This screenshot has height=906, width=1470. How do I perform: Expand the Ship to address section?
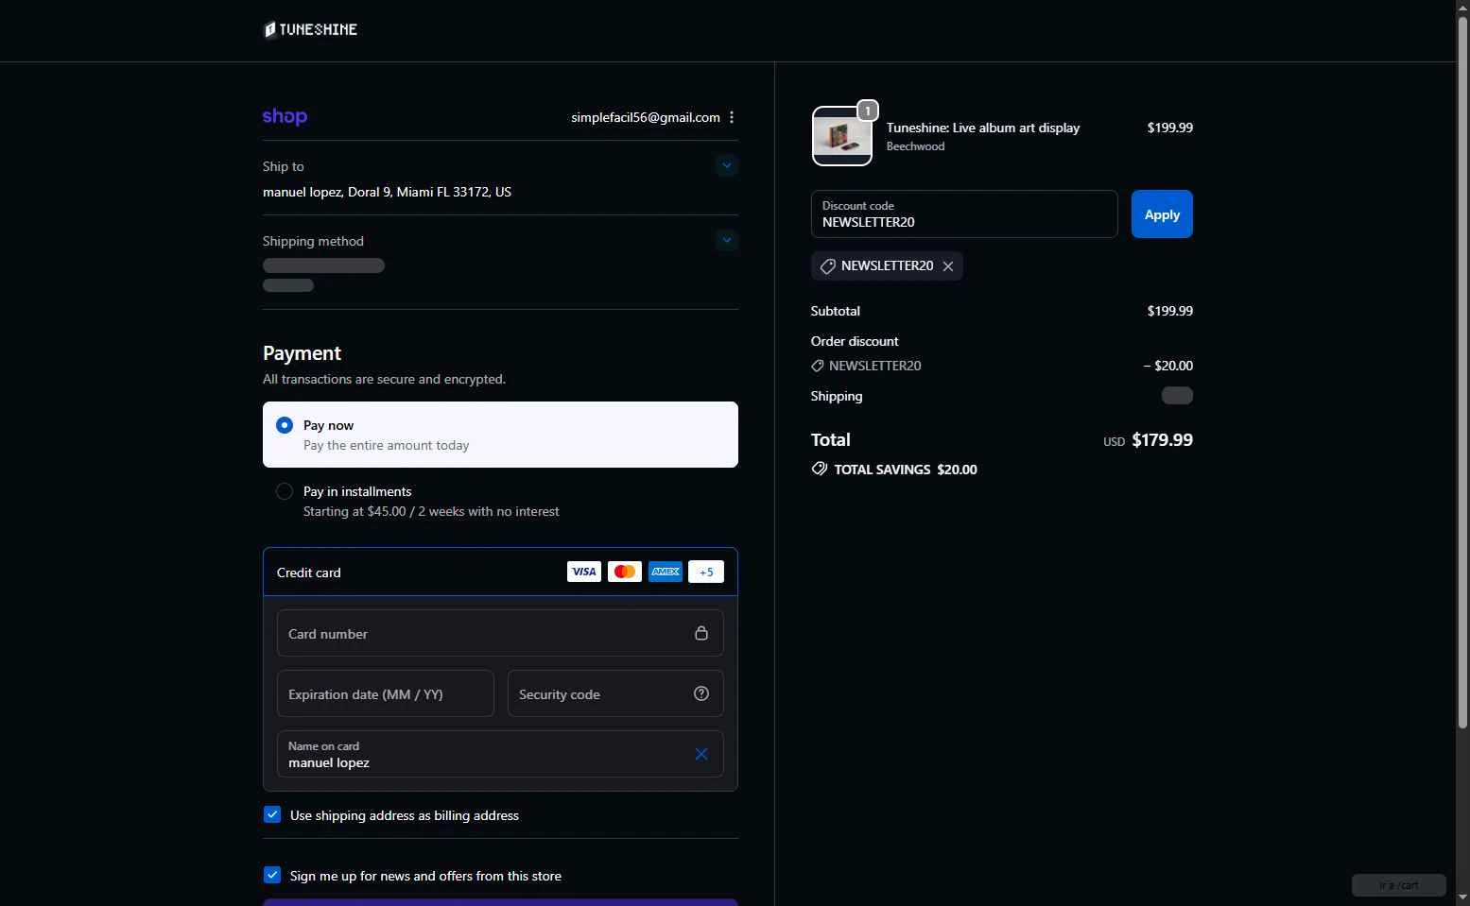coord(726,165)
